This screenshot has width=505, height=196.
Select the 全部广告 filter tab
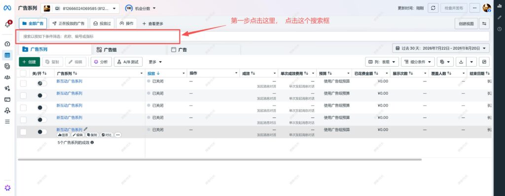33,24
